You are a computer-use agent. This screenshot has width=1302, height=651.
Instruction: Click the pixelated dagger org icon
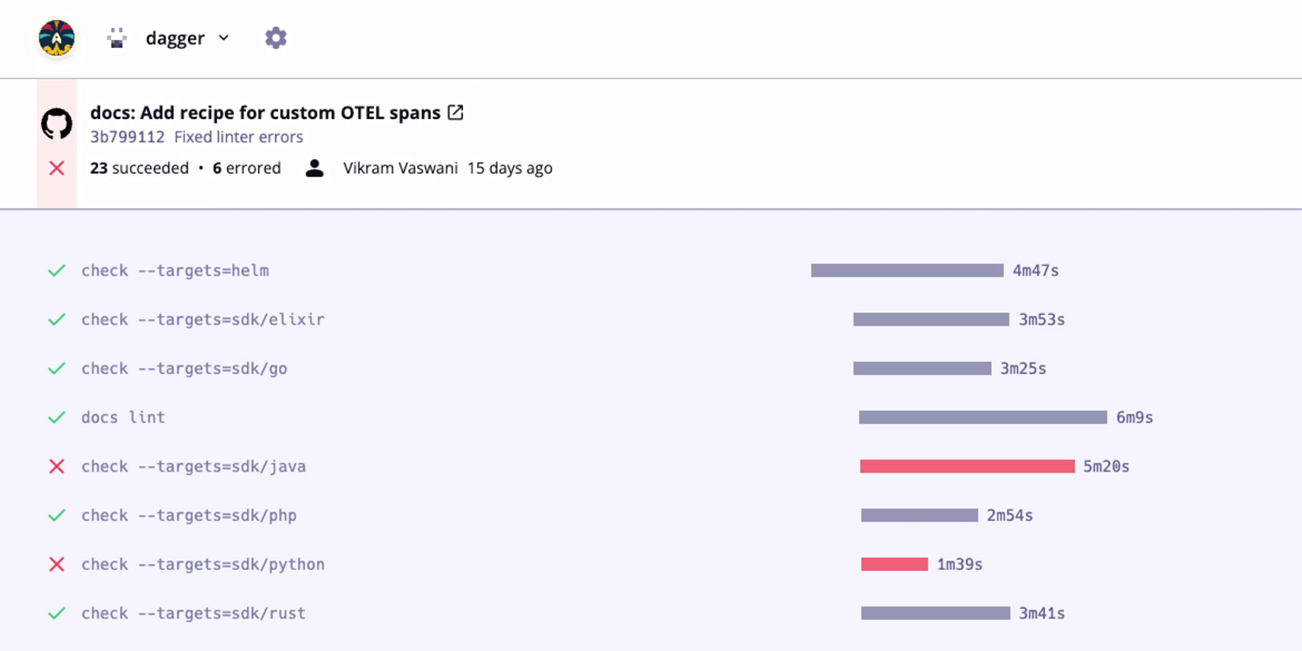point(117,38)
